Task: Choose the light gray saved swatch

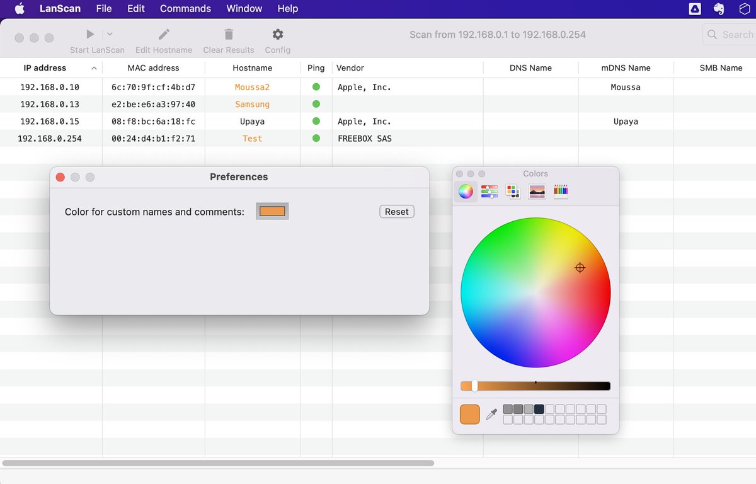Action: point(529,409)
